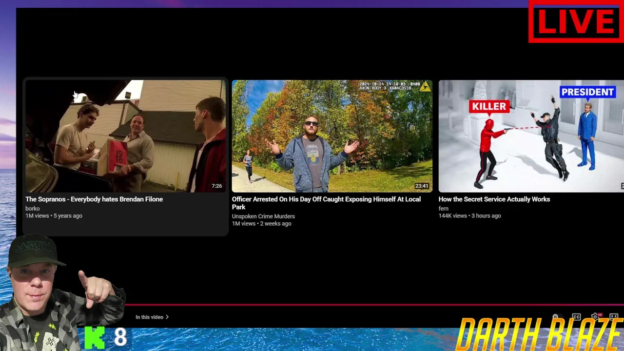
Task: Open the player settings gear icon
Action: click(x=595, y=317)
